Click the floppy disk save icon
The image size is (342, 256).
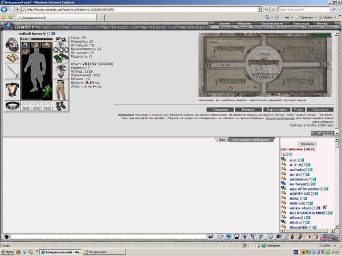pyautogui.click(x=237, y=237)
